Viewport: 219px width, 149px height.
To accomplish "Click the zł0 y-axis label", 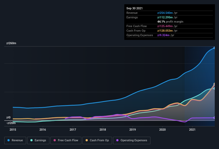I will (x=8, y=118).
